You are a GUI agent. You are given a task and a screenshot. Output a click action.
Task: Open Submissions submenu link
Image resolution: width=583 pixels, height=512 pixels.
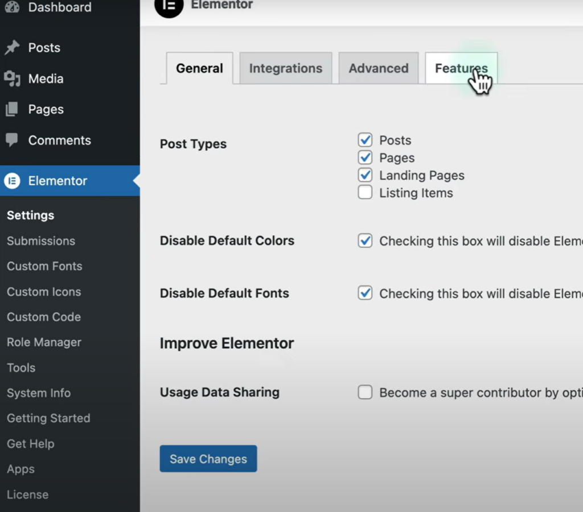point(41,241)
